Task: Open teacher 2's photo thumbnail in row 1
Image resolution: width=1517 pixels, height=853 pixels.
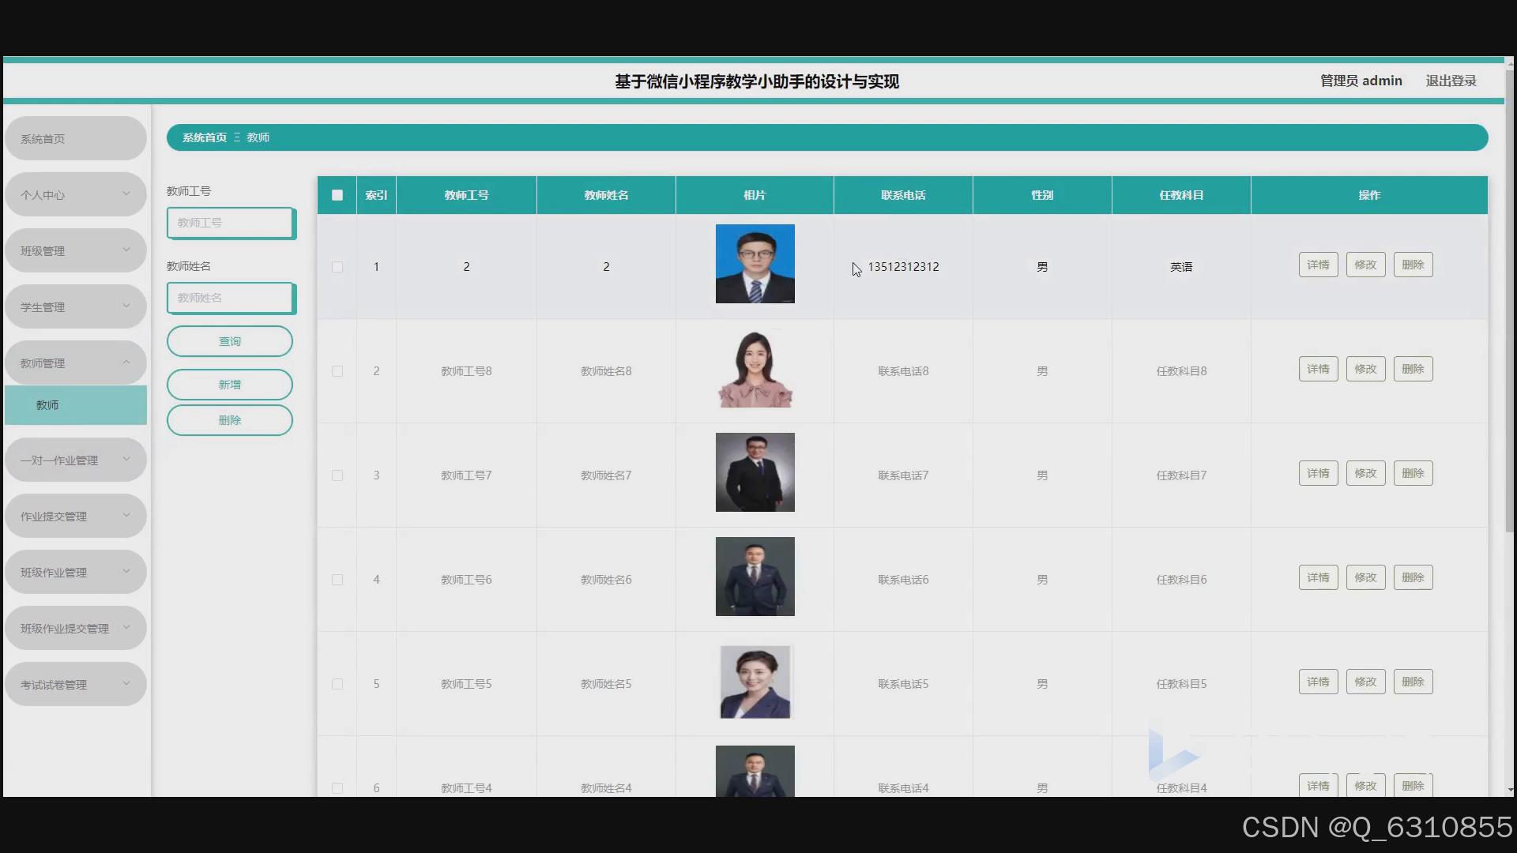Action: pyautogui.click(x=755, y=264)
